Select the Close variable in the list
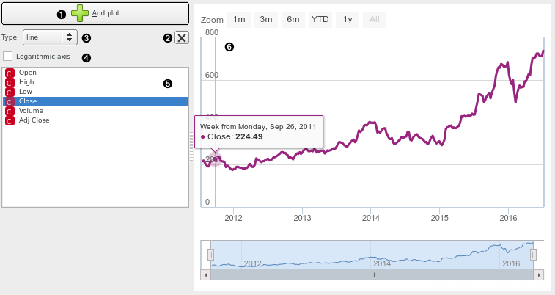Image resolution: width=555 pixels, height=295 pixels. pyautogui.click(x=28, y=101)
